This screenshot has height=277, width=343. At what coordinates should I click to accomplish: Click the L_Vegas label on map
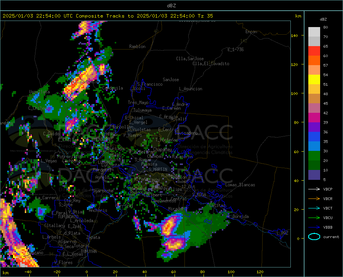click(49, 161)
